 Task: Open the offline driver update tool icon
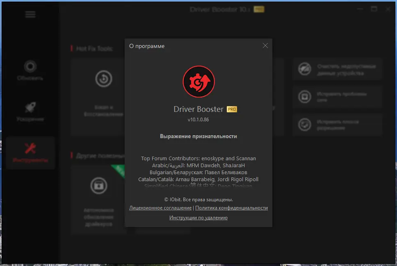(99, 185)
